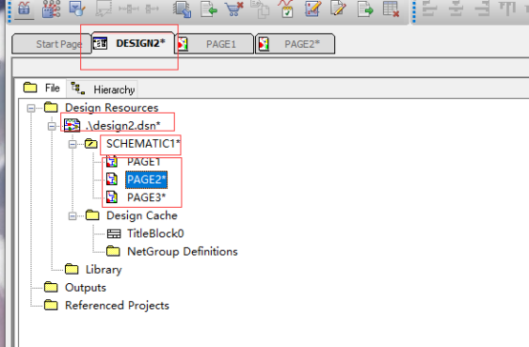Image resolution: width=529 pixels, height=347 pixels.
Task: Collapse the design2.dsn node
Action: coord(52,127)
